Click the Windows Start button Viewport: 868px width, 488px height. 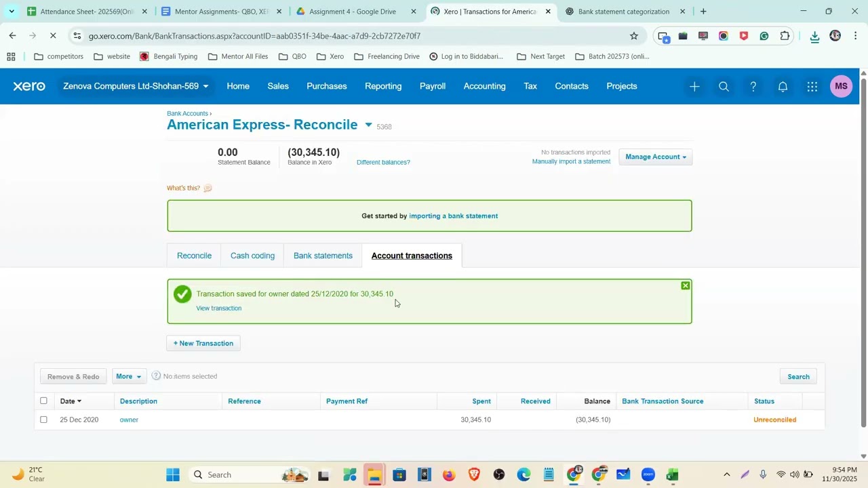(173, 474)
